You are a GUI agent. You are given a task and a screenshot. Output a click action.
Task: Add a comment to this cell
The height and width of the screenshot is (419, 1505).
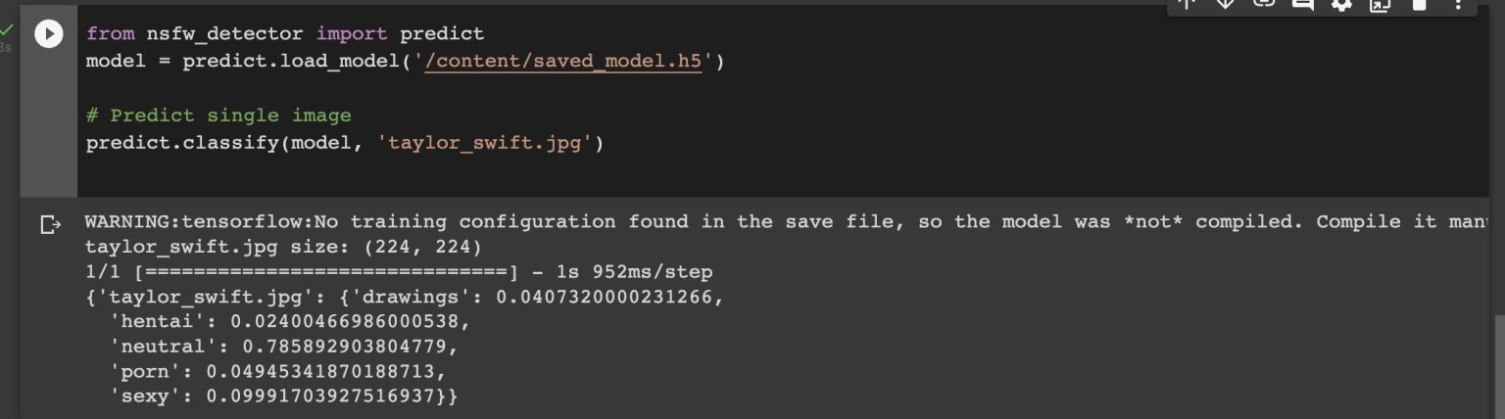click(1302, 4)
